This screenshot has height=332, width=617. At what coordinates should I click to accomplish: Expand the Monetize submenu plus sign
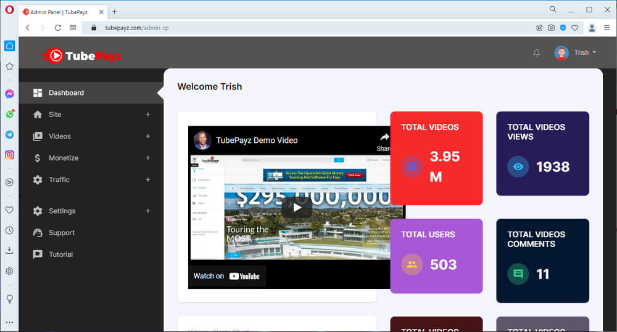click(148, 158)
